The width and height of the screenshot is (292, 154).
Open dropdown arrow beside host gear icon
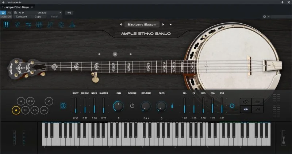click(269, 16)
